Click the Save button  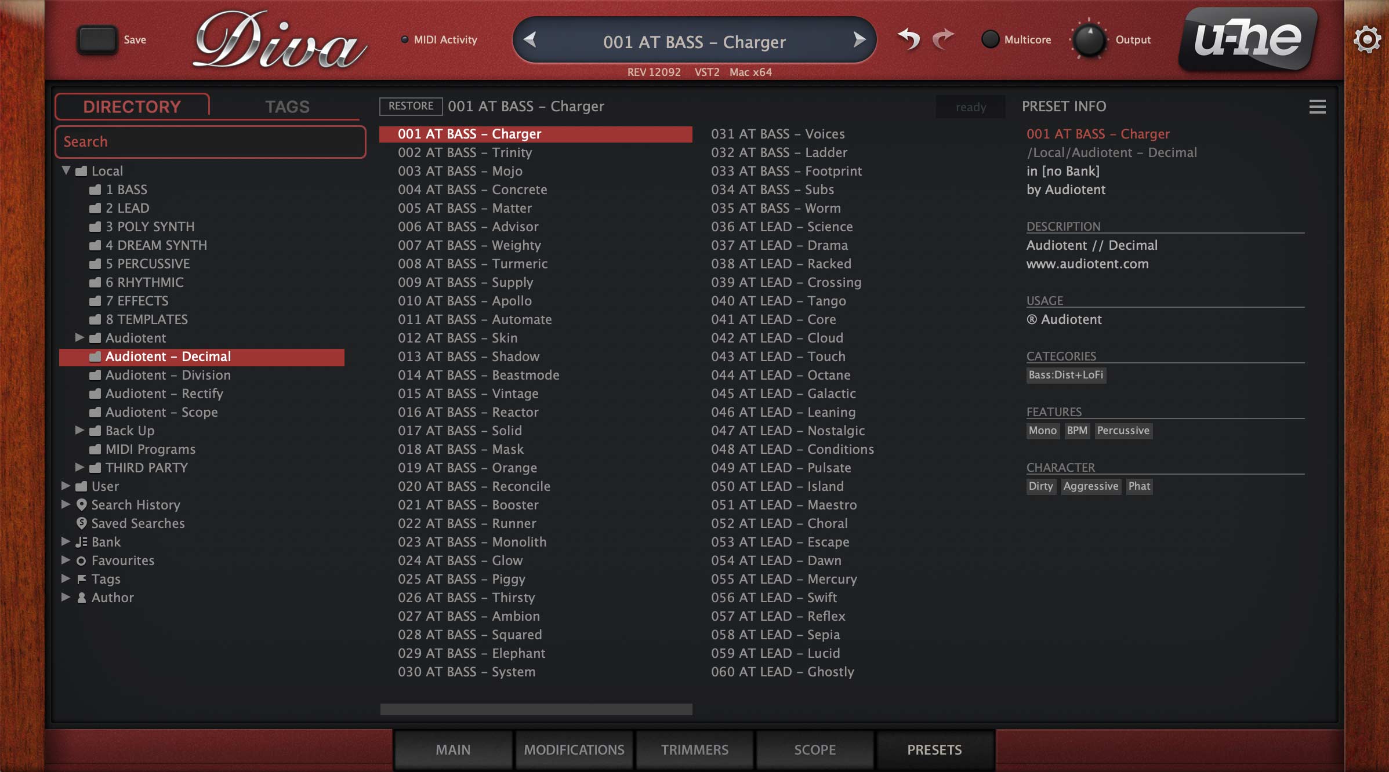point(97,40)
